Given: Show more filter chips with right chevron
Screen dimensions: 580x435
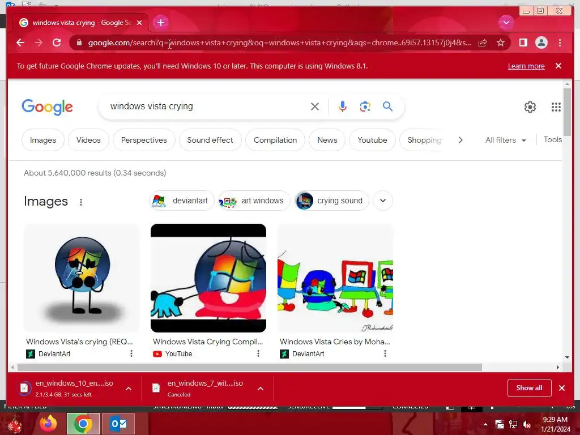Looking at the screenshot, I should (x=460, y=140).
